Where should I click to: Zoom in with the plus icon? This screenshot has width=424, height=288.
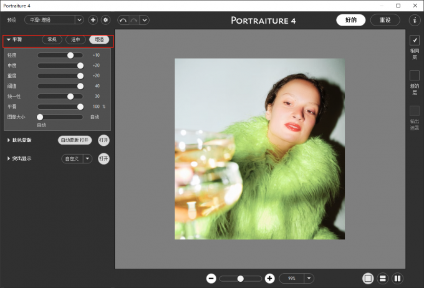(x=269, y=279)
